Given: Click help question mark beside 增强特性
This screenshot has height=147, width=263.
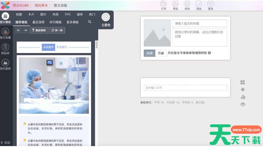Looking at the screenshot, I should pos(209,53).
